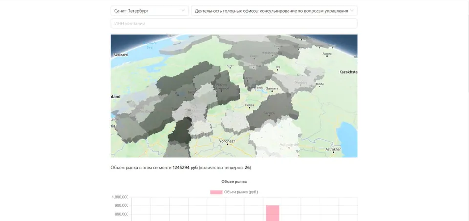Click the Penza city label on map
The image size is (469, 221).
coord(250,105)
